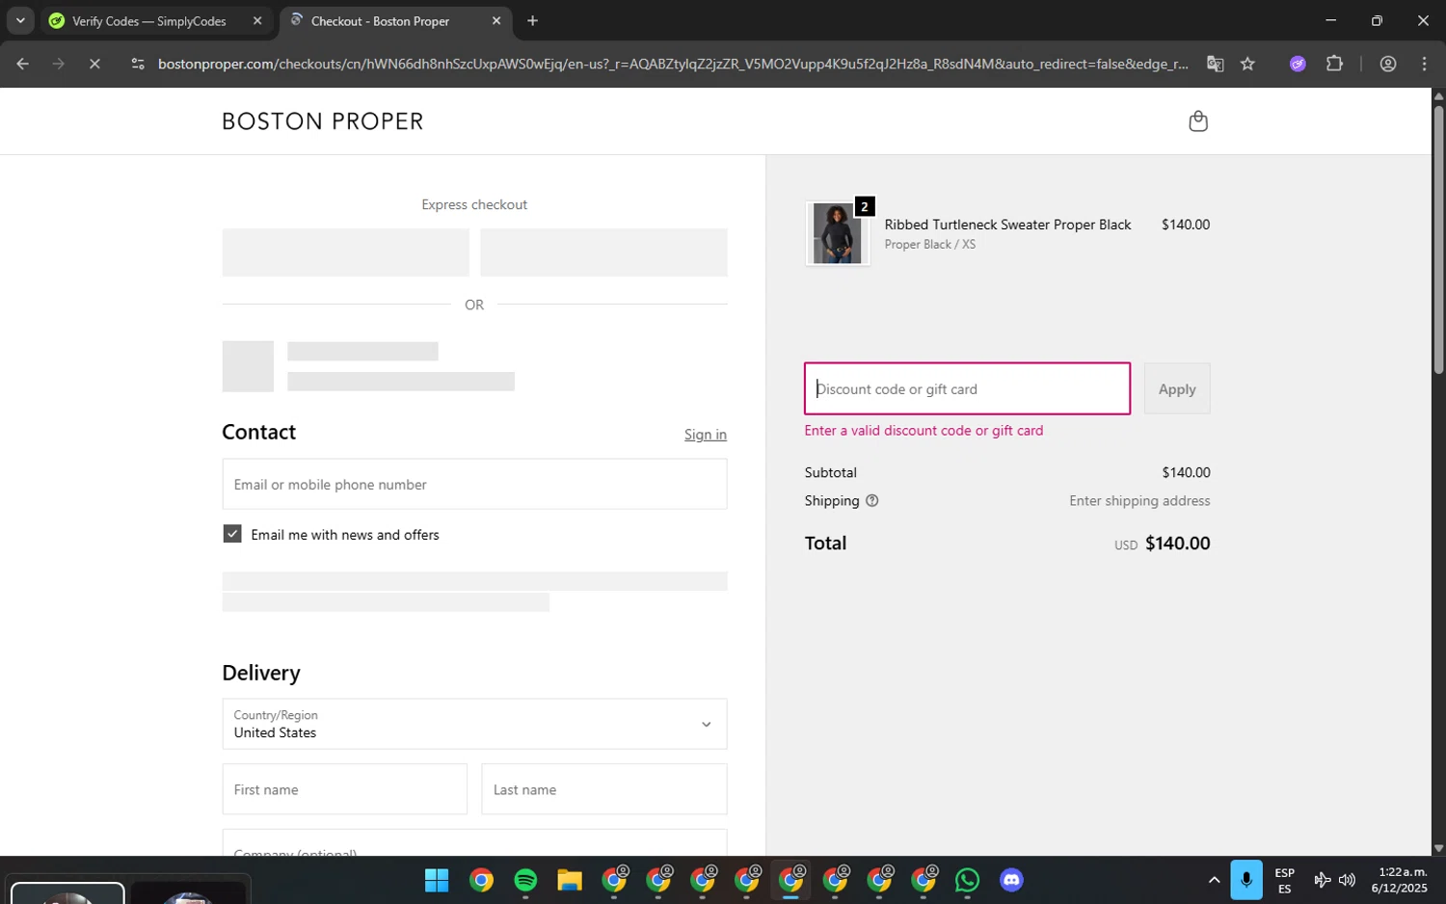Click the 'Enter a valid discount code' error message
1446x904 pixels.
coord(924,431)
